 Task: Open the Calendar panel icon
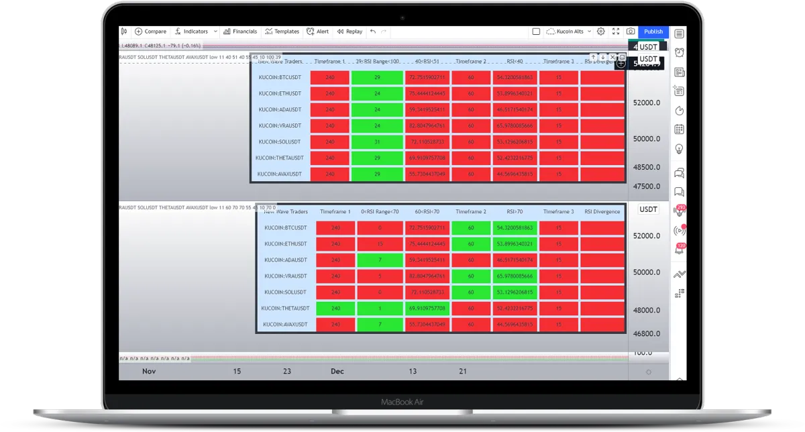click(680, 129)
